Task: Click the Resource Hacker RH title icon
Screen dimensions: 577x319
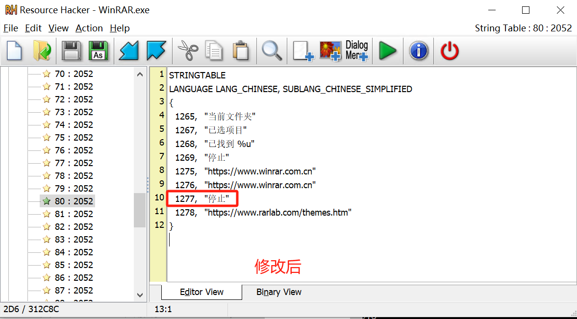Action: pos(11,10)
